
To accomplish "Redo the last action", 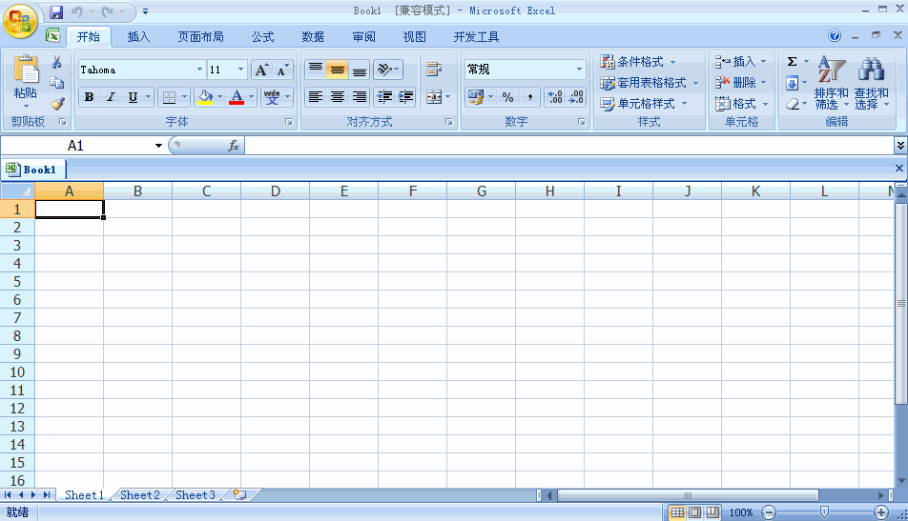I will 108,11.
